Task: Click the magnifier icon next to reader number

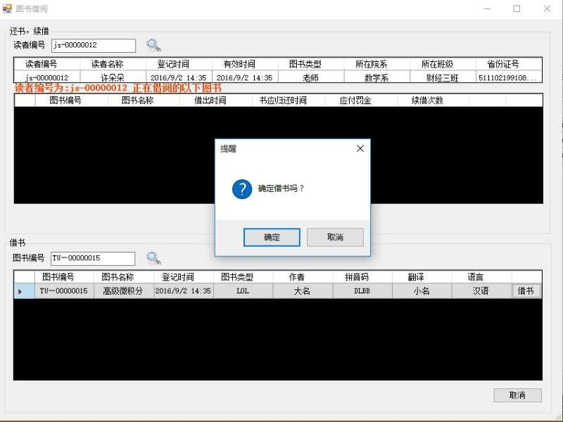Action: pos(153,44)
